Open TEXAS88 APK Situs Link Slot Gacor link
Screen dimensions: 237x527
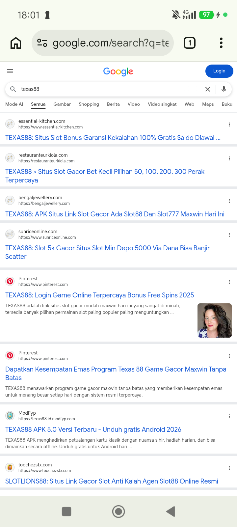pyautogui.click(x=115, y=214)
